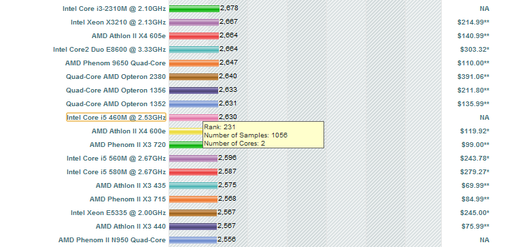Click the Rank: 231 tooltip text
This screenshot has height=247, width=507.
[x=220, y=127]
